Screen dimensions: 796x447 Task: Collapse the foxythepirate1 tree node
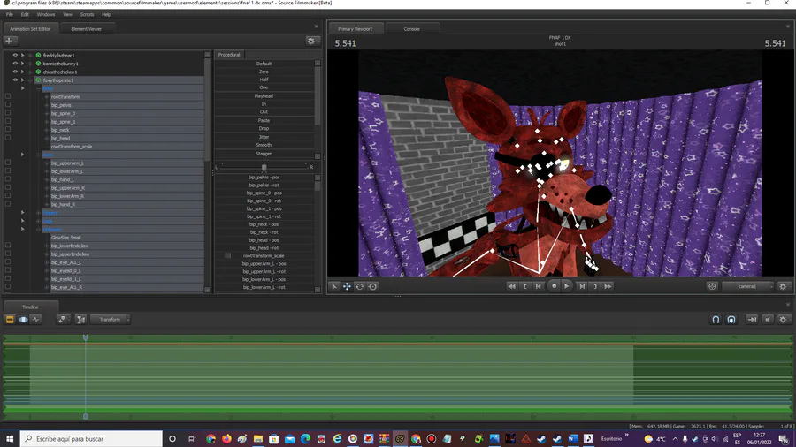30,80
